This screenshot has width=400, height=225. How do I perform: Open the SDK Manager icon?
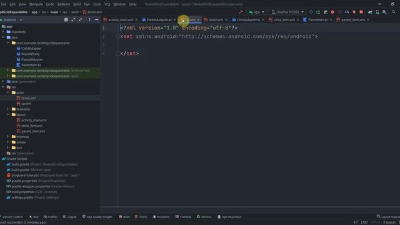click(384, 12)
